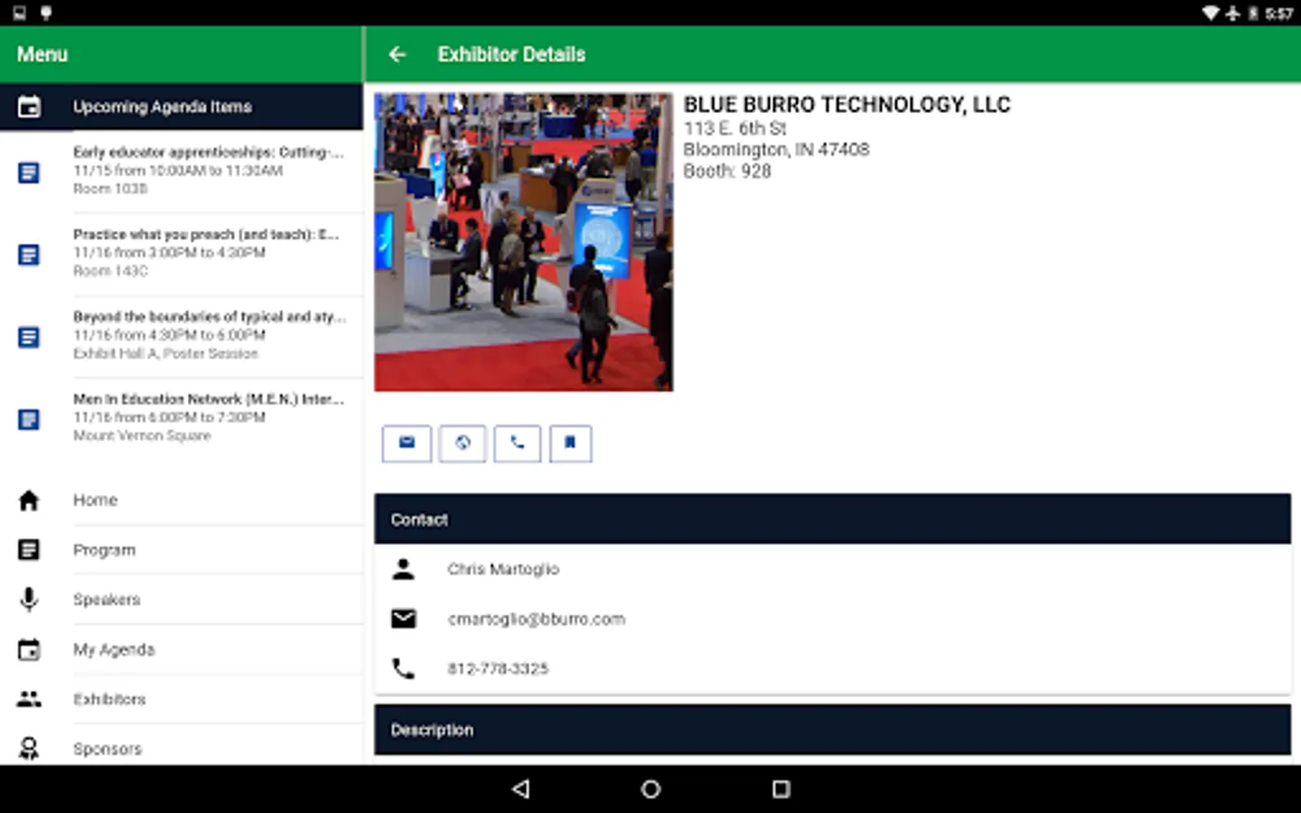1301x813 pixels.
Task: Click the Home house icon
Action: 29,500
